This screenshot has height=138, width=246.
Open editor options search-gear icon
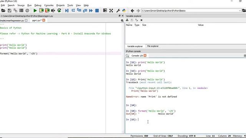click(x=122, y=20)
